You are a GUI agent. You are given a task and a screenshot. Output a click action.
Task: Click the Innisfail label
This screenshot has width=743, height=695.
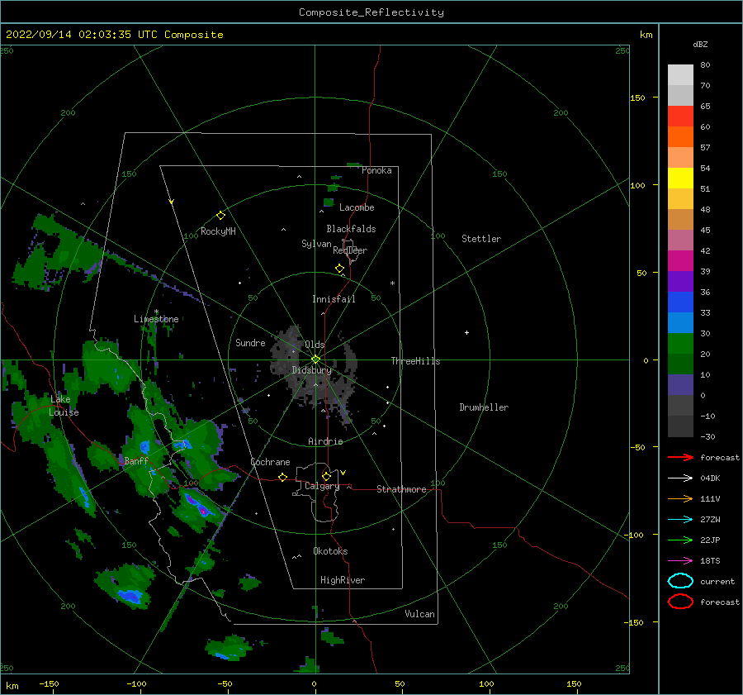pyautogui.click(x=334, y=299)
